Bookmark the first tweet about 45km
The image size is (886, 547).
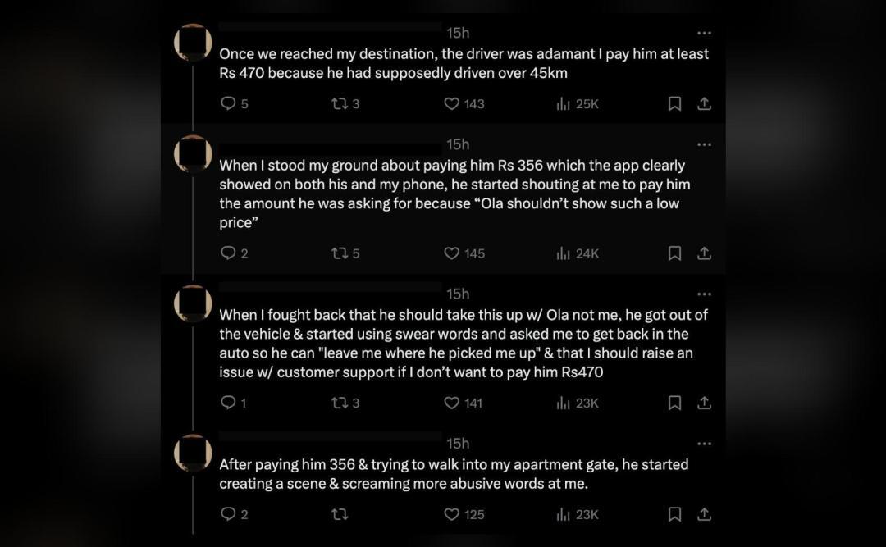[674, 103]
